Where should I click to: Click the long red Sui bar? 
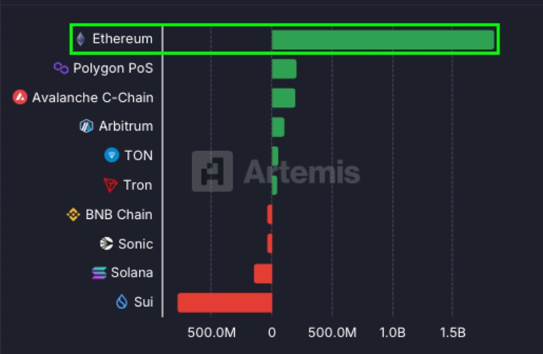pos(225,303)
